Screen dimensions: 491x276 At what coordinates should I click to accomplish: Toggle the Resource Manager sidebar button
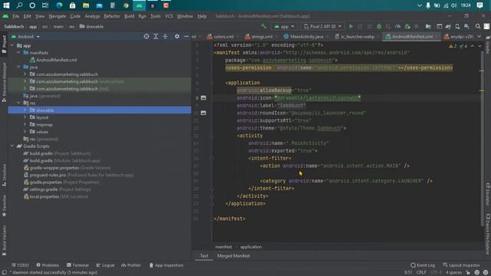click(x=4, y=82)
